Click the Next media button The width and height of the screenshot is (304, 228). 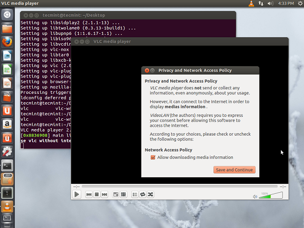105,194
